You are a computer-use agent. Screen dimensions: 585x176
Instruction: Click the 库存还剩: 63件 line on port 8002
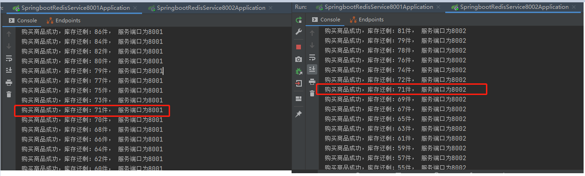395,129
